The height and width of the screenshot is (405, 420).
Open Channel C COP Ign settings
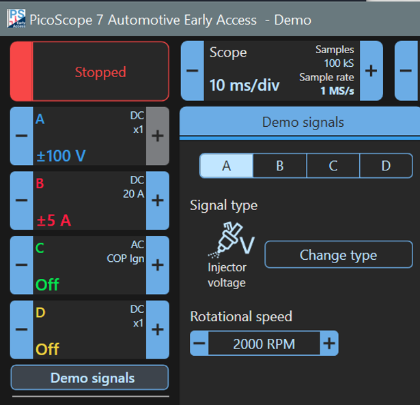coord(89,265)
